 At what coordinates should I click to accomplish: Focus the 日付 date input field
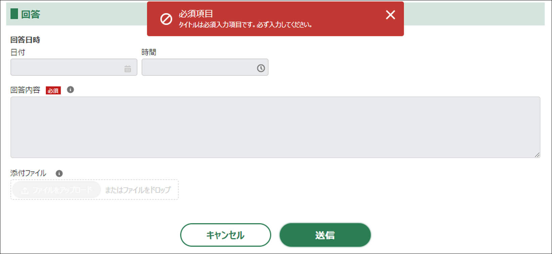67,67
